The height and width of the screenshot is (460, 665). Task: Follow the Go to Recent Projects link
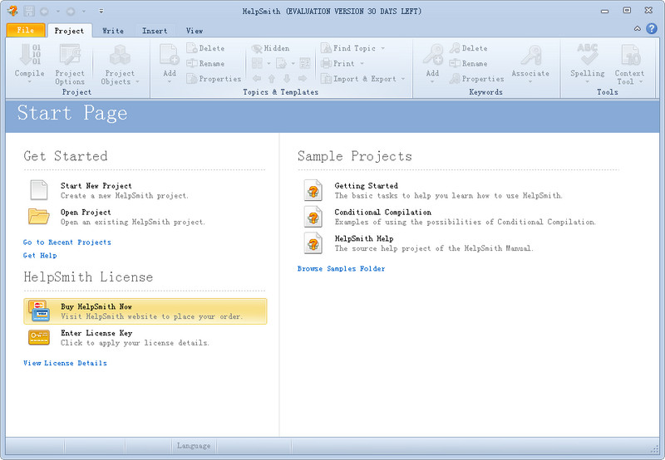point(66,242)
